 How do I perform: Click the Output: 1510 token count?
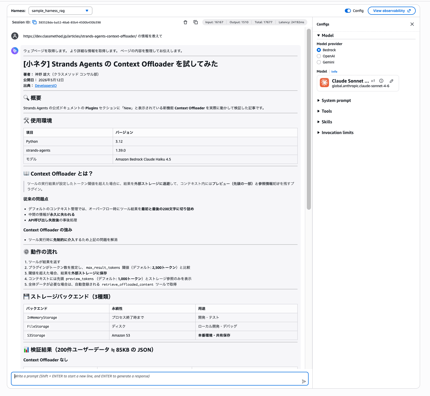(x=239, y=22)
